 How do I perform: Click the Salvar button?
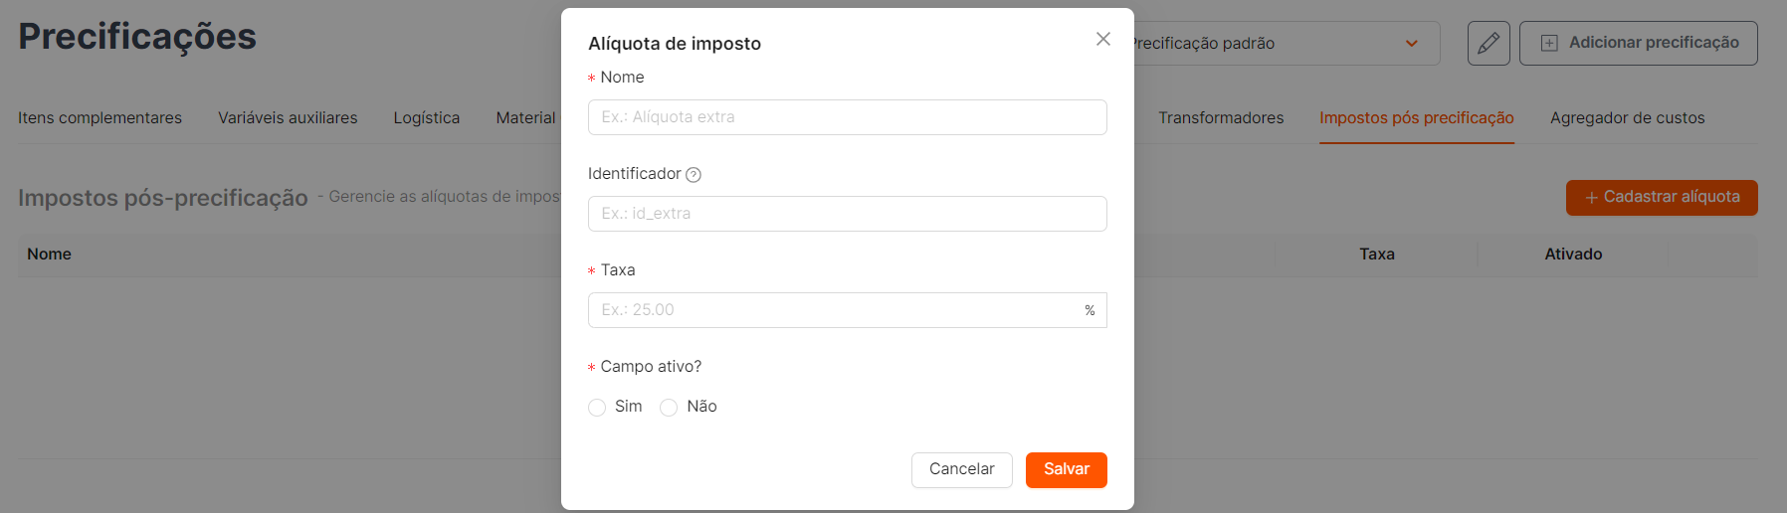tap(1067, 470)
